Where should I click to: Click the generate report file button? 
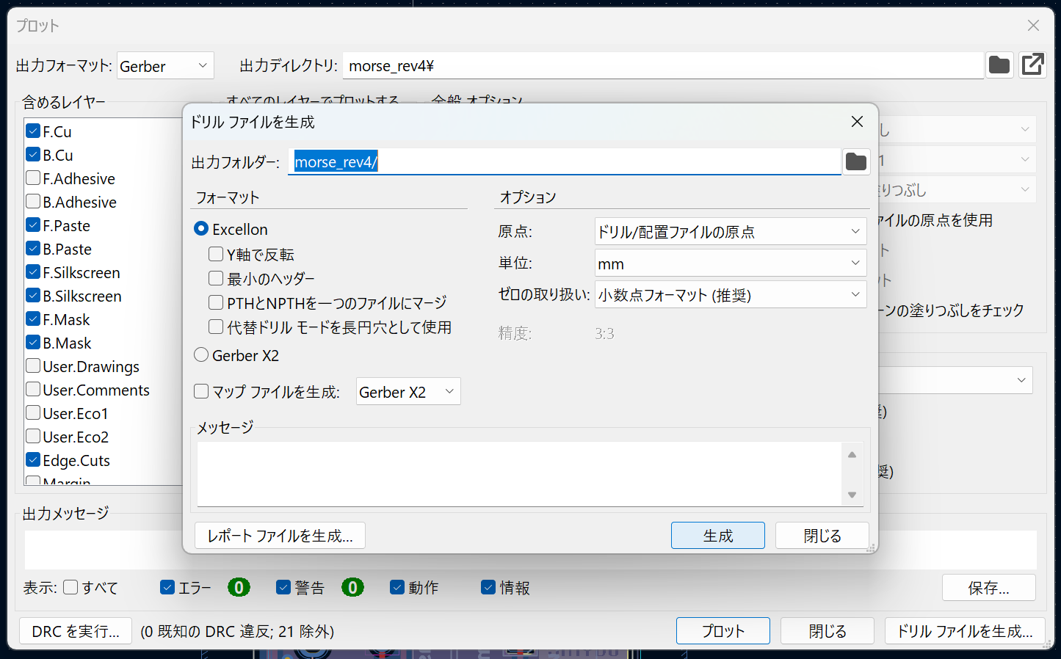click(x=280, y=536)
